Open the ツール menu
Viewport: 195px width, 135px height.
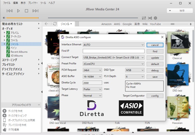(43, 3)
